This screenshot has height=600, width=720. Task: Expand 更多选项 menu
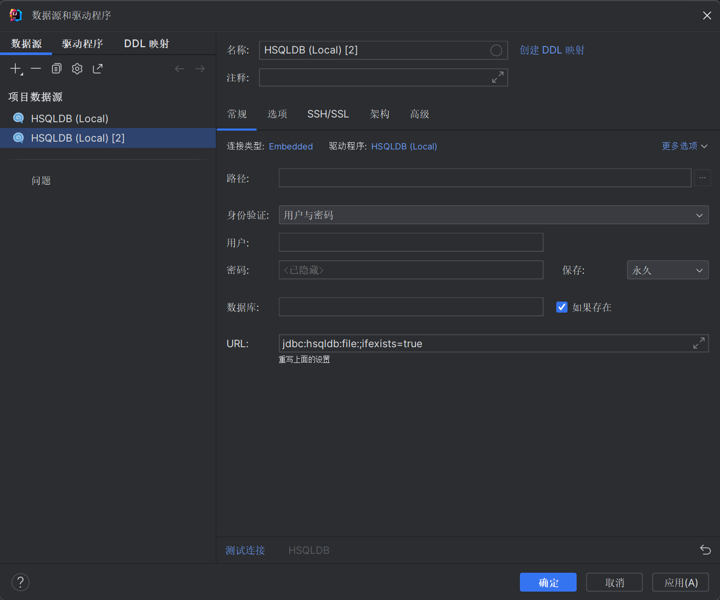coord(685,146)
